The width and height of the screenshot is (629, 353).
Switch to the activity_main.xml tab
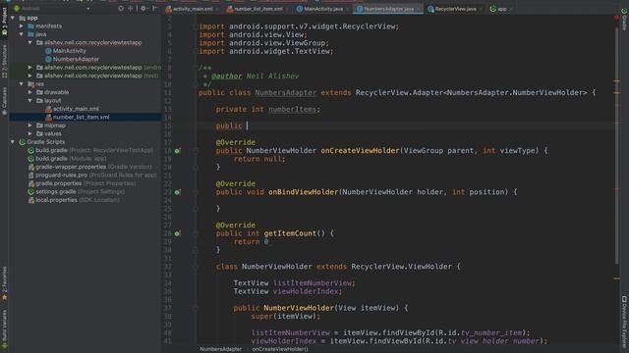[x=193, y=9]
